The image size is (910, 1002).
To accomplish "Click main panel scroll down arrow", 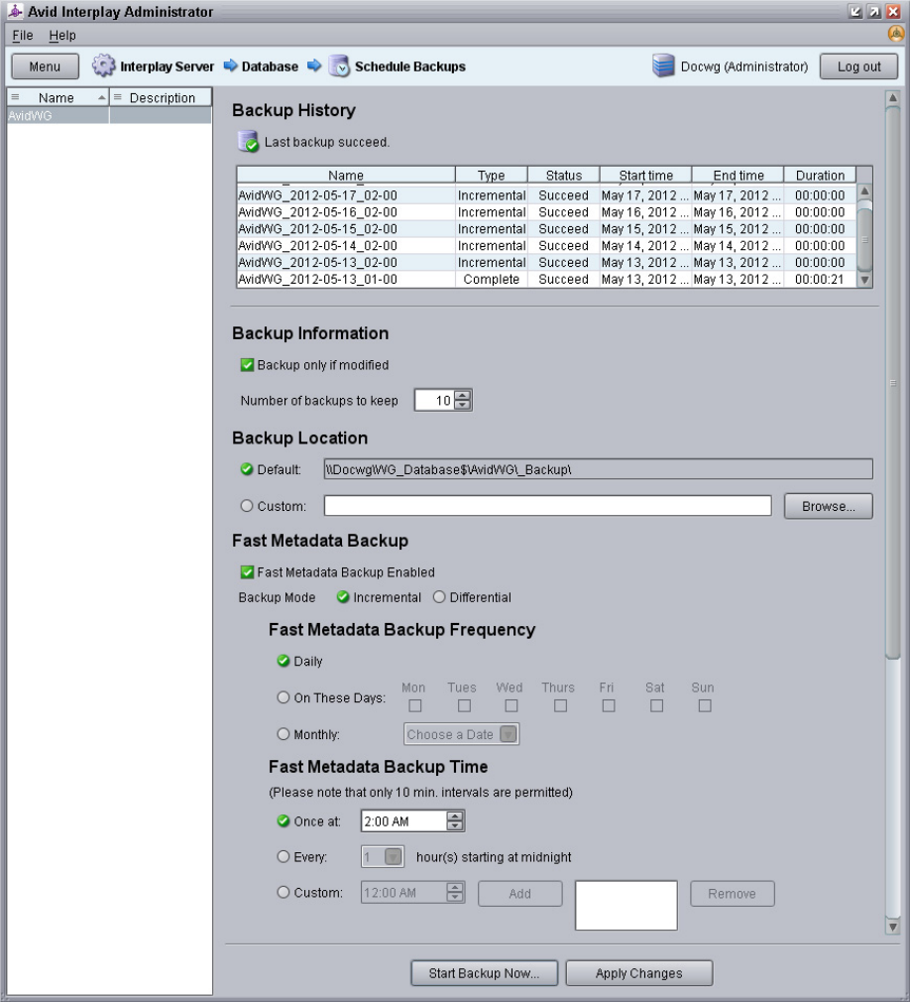I will pyautogui.click(x=893, y=927).
